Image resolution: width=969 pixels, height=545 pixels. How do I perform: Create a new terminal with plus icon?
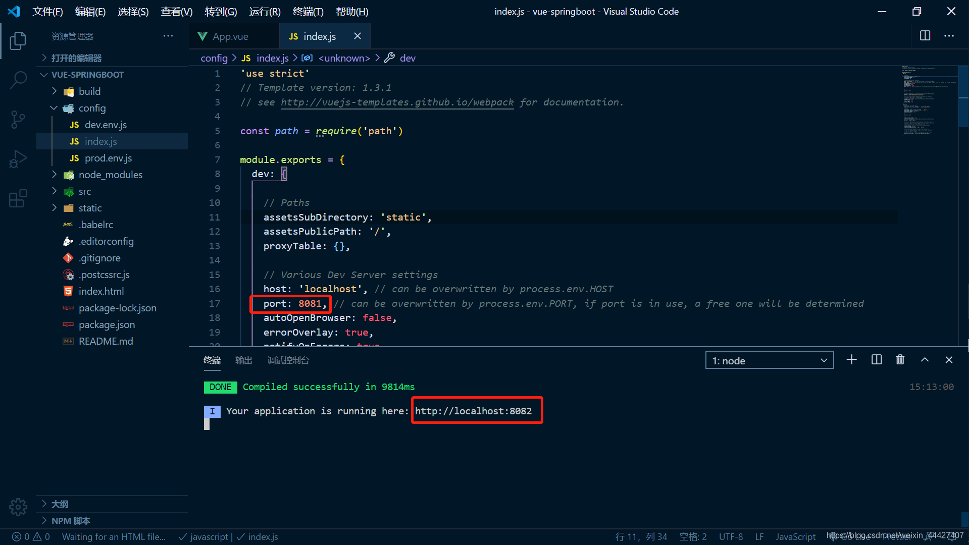851,360
